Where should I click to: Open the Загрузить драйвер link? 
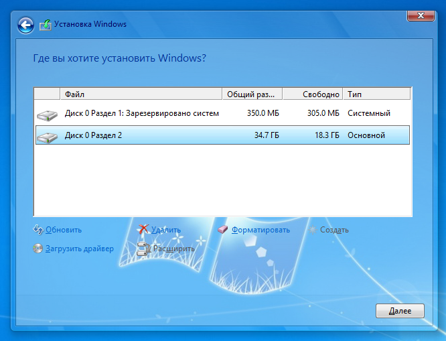79,249
